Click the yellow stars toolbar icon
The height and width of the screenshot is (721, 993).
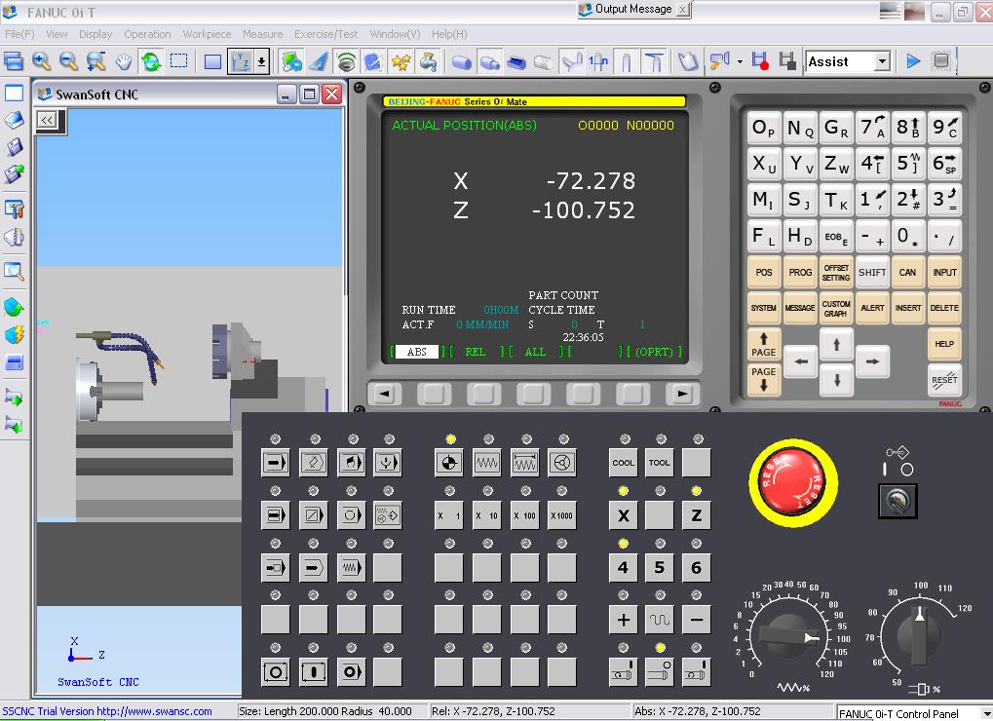coord(401,61)
